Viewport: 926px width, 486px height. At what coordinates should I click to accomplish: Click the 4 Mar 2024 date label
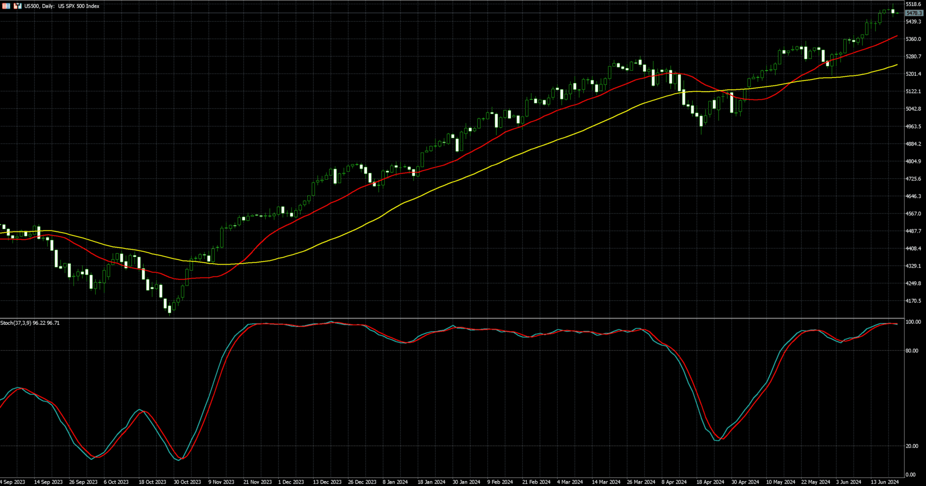[x=570, y=482]
